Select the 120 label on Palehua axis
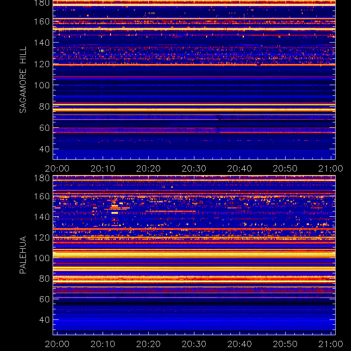This screenshot has width=351, height=351. click(42, 237)
